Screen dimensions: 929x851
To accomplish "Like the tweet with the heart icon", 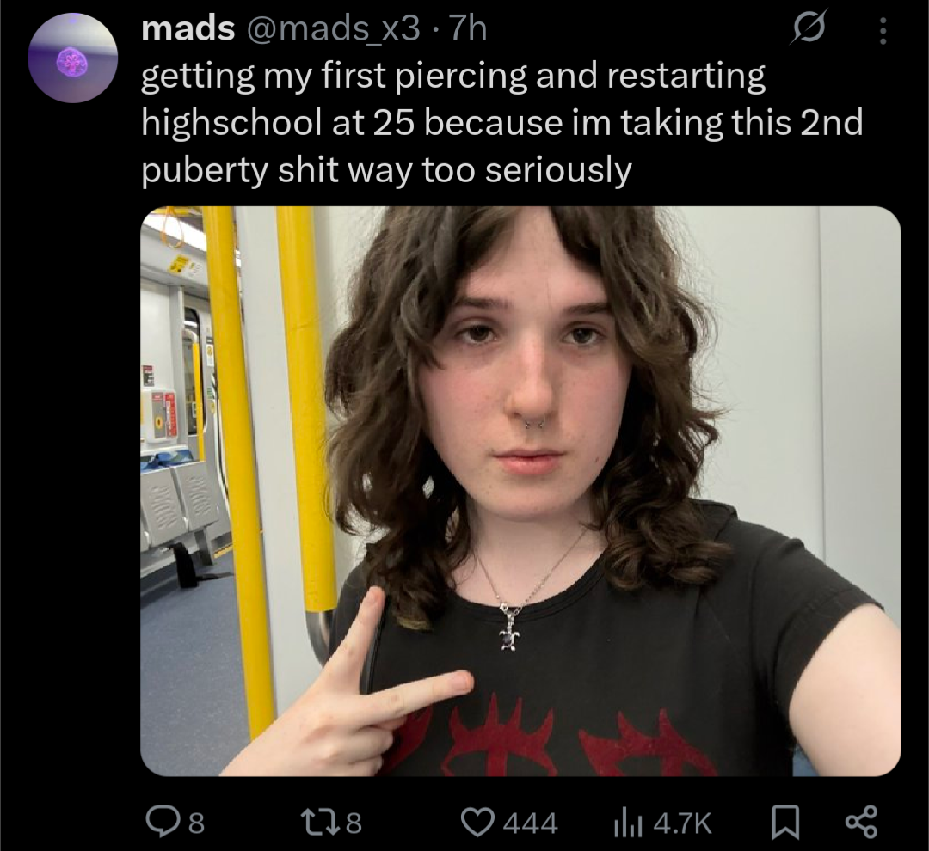I will coord(479,823).
